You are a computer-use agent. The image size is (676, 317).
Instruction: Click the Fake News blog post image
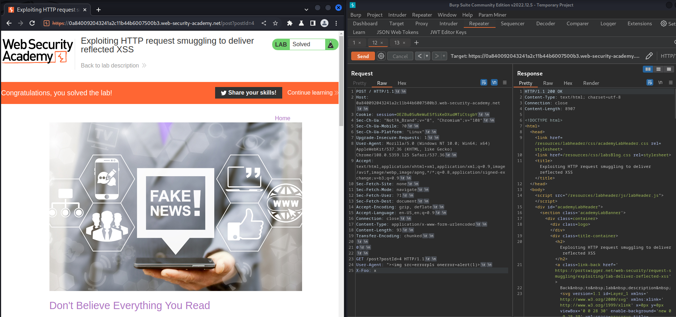click(x=176, y=207)
